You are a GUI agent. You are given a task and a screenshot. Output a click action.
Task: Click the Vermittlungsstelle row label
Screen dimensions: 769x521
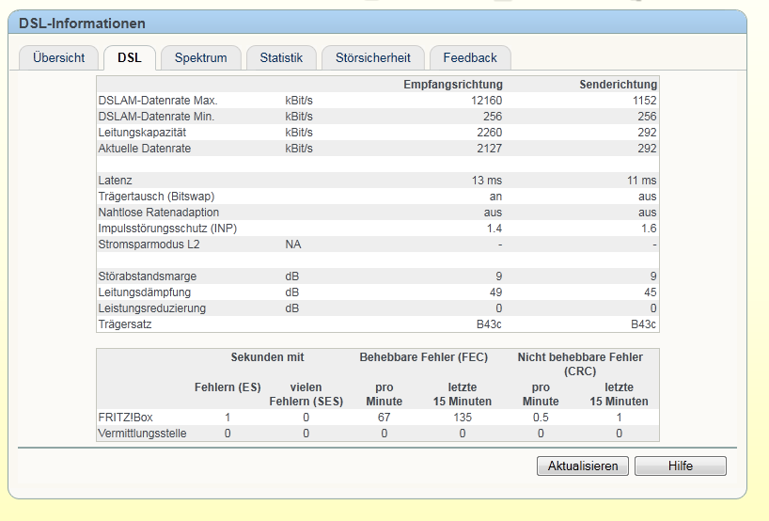(x=142, y=434)
